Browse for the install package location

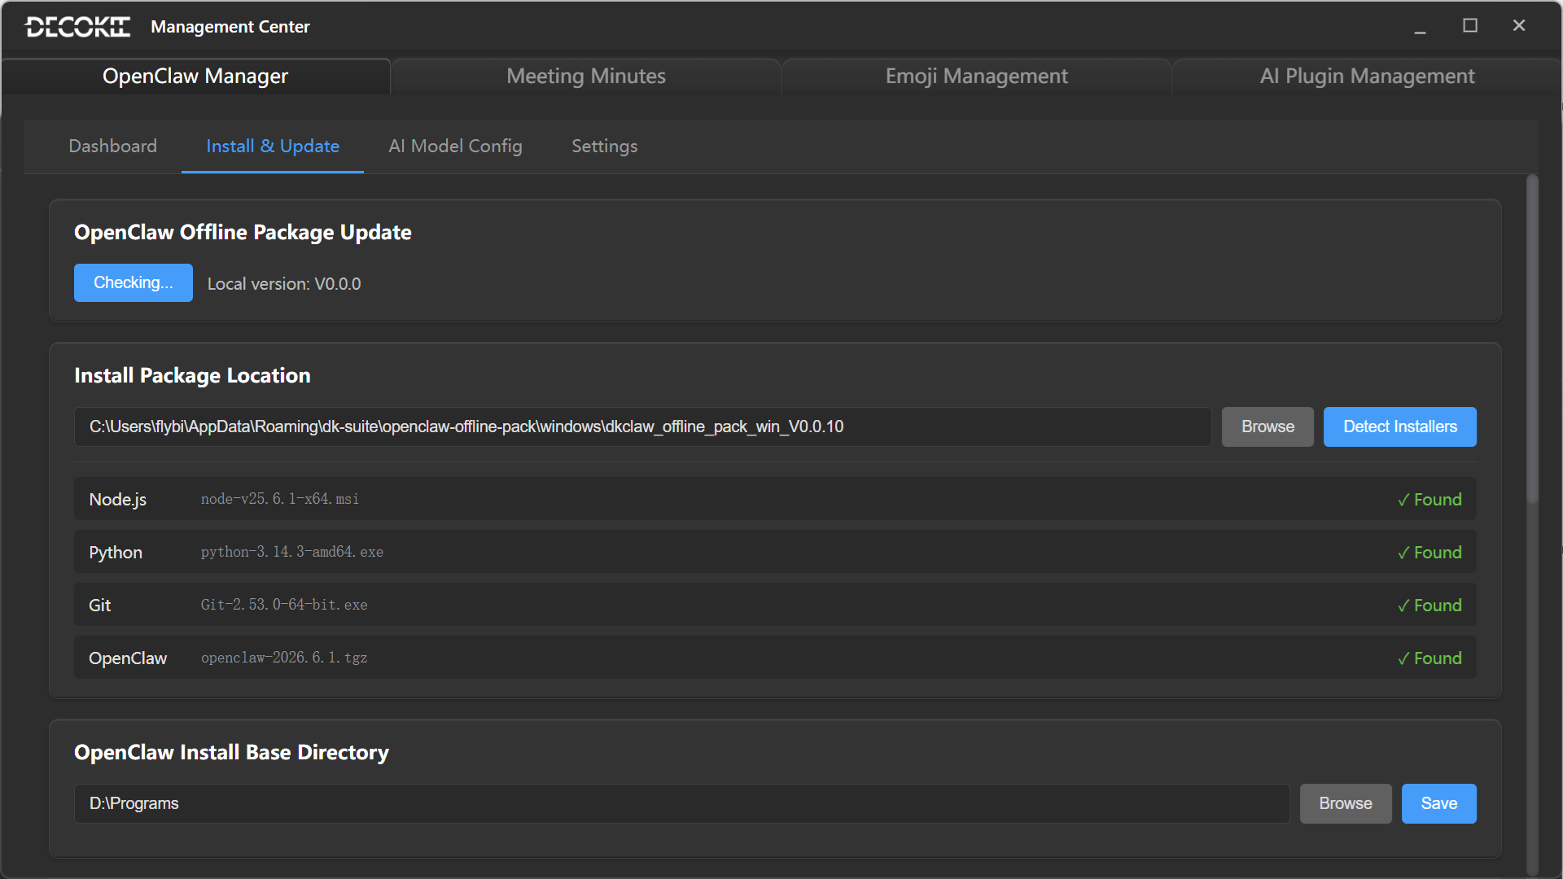point(1267,426)
